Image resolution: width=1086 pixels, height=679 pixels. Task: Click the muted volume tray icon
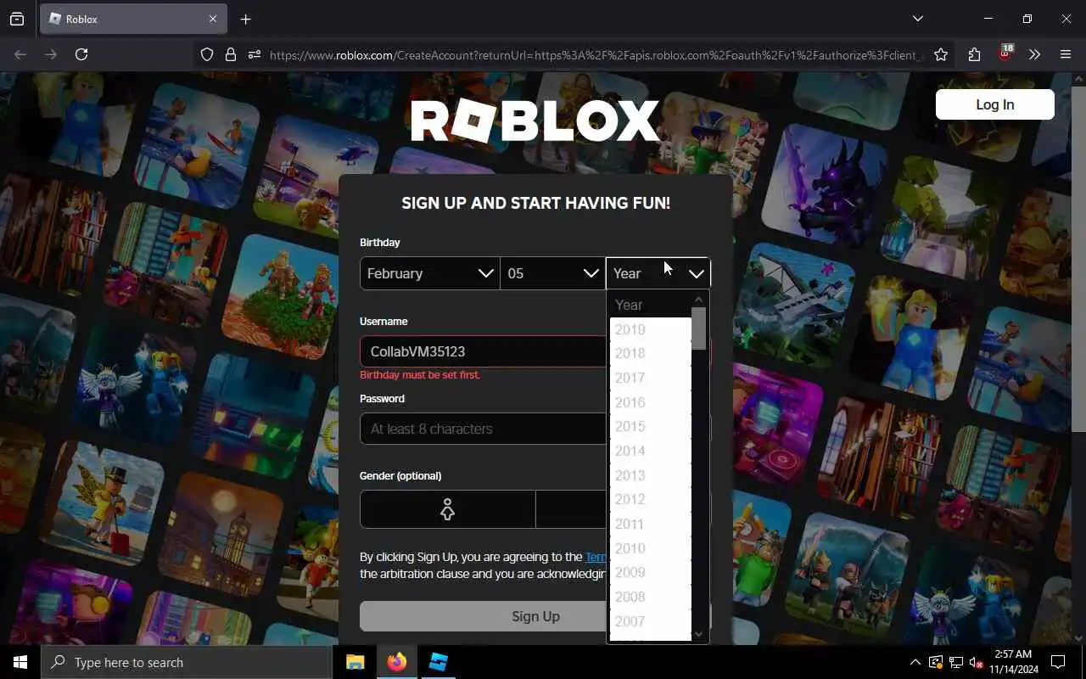coord(977,662)
